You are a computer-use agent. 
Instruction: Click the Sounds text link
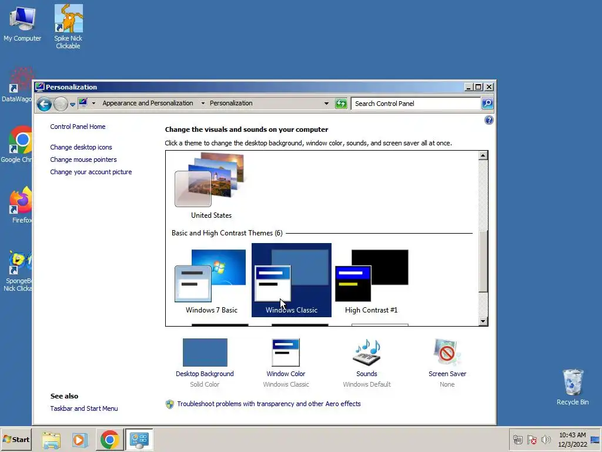click(367, 374)
